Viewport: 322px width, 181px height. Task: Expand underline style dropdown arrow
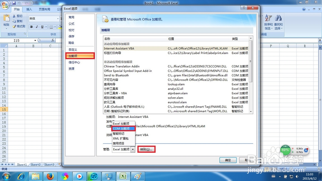click(46, 27)
